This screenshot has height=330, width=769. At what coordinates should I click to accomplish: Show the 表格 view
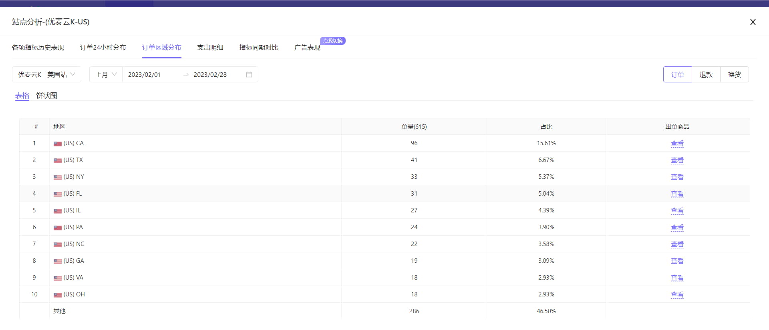tap(22, 96)
